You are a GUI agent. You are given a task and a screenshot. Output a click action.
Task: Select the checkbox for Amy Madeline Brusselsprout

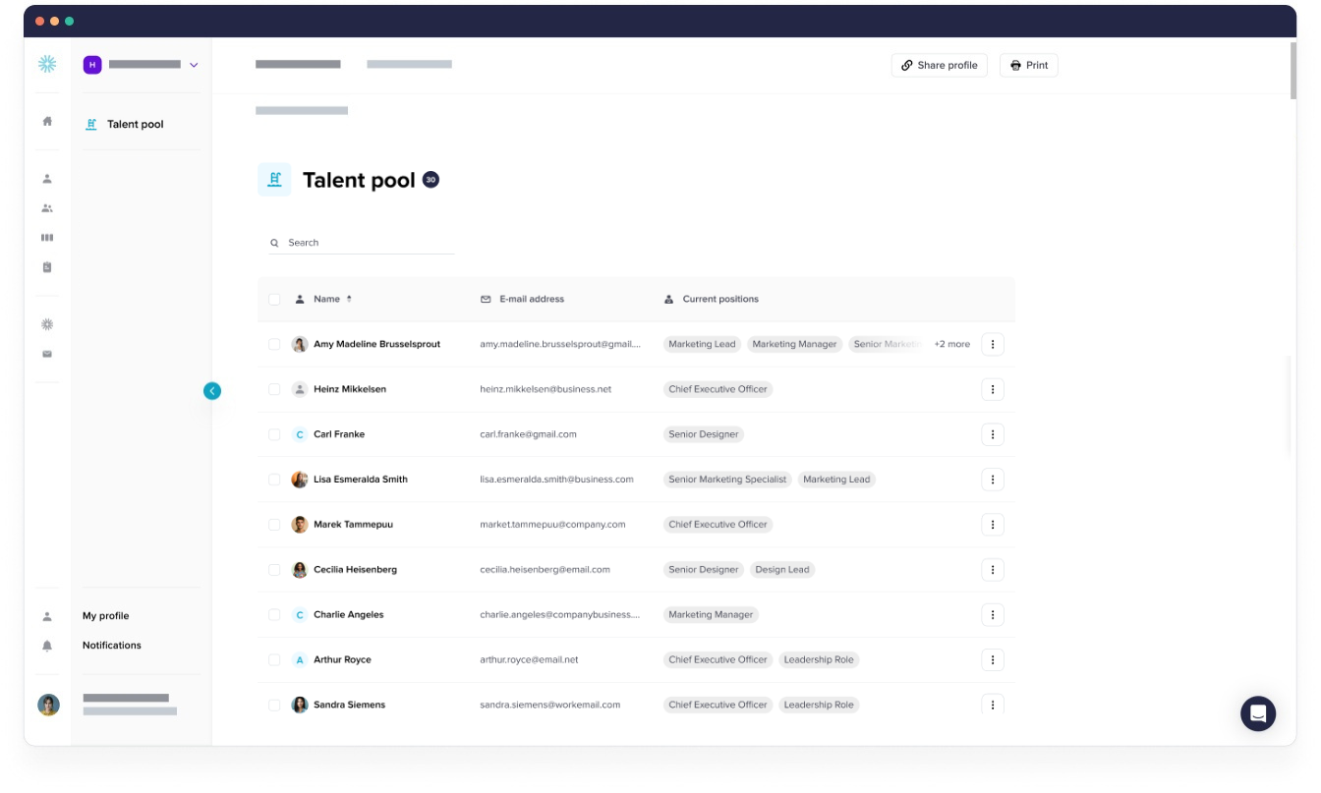[x=274, y=344]
